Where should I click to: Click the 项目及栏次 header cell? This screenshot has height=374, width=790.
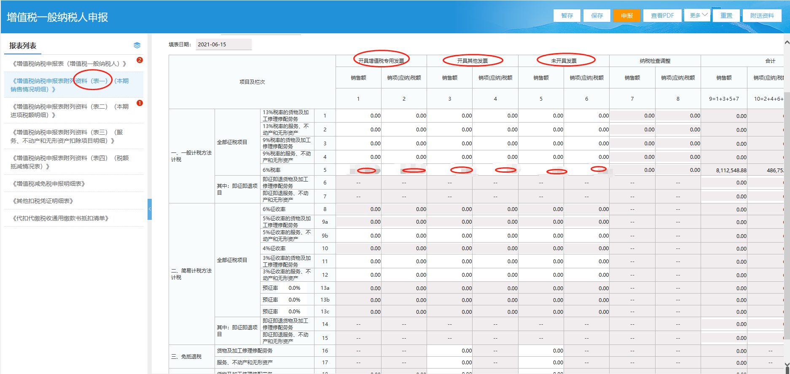(252, 82)
